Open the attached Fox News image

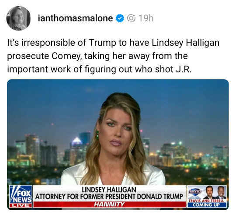pos(118,144)
